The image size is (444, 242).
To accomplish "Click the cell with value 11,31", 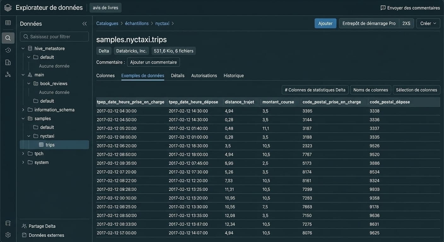I will [230, 189].
